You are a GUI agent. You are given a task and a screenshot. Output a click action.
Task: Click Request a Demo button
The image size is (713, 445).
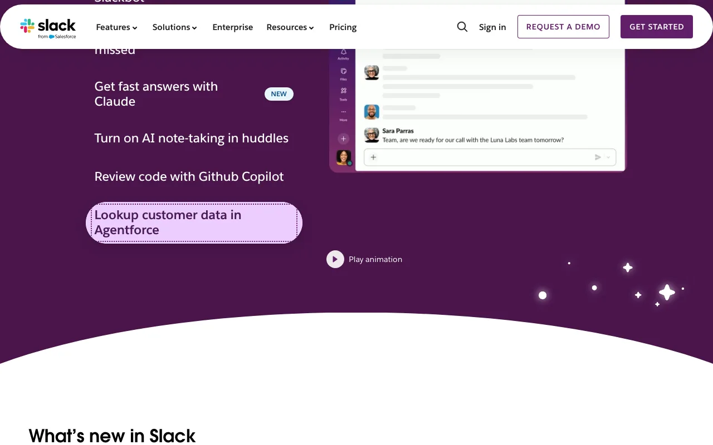click(x=563, y=27)
